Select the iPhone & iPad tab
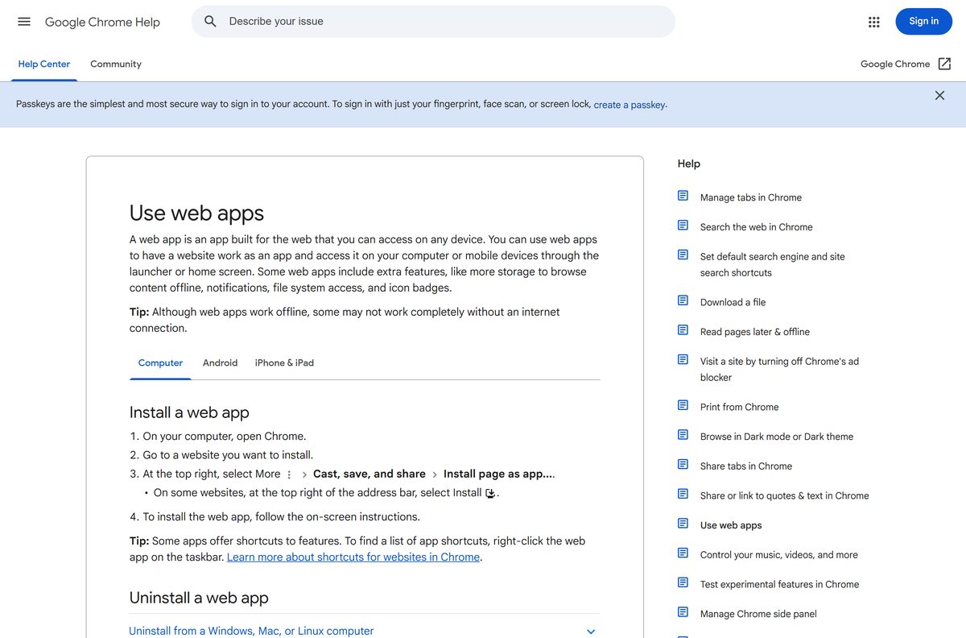 [284, 362]
